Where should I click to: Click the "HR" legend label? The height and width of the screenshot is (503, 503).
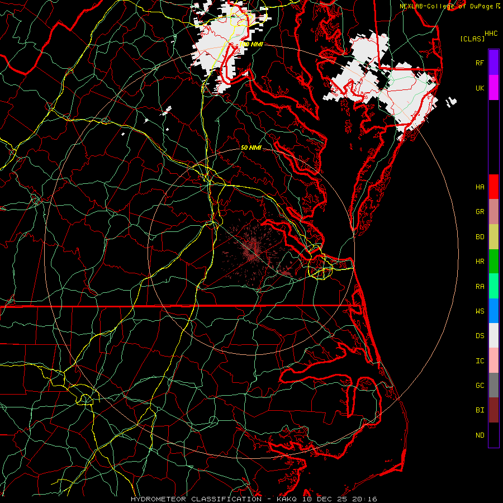480,262
